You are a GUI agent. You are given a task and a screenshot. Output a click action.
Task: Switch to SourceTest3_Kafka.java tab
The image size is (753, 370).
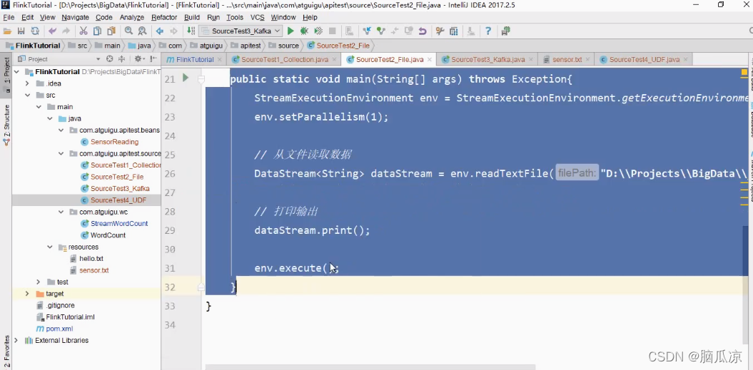pos(488,59)
